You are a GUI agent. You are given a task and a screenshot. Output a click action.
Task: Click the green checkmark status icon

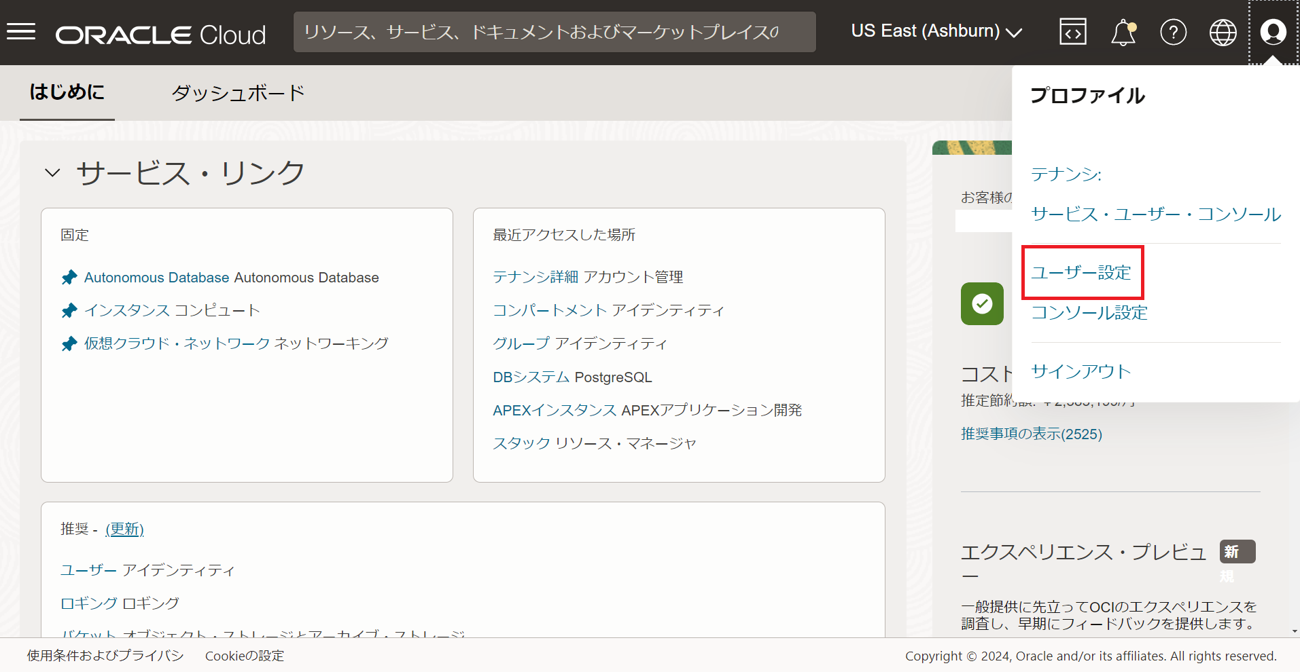(981, 303)
